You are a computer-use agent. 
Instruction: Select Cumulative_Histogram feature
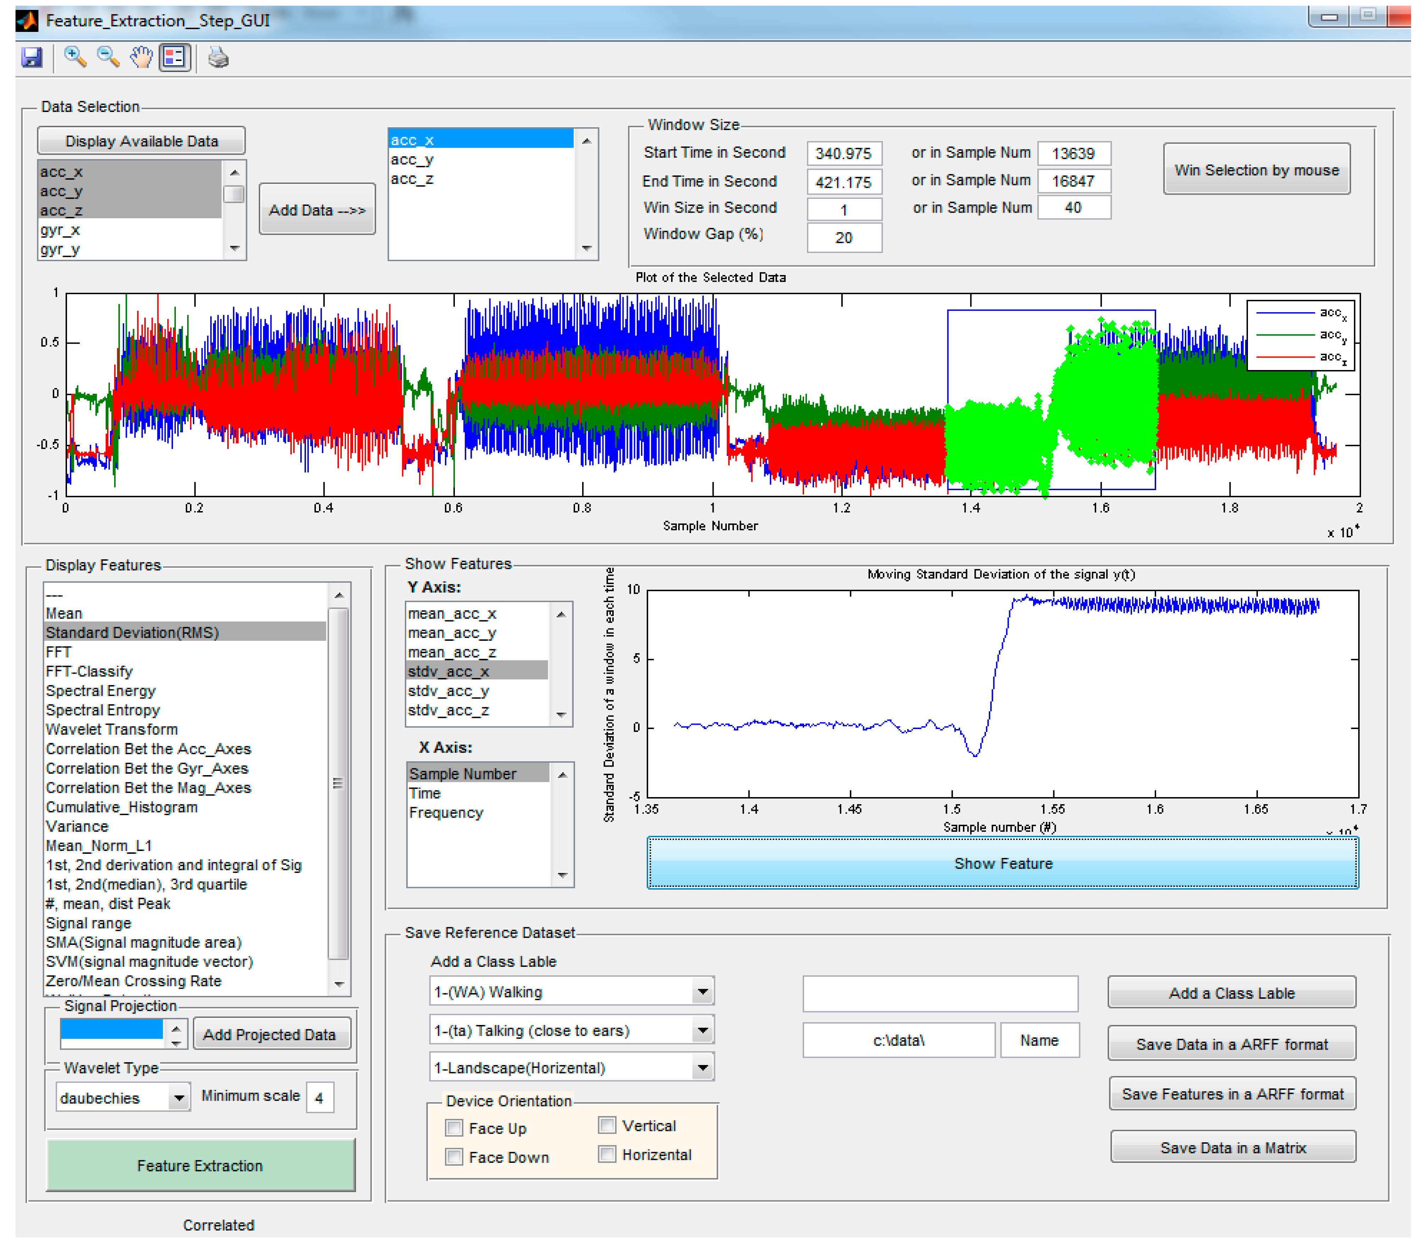(185, 807)
